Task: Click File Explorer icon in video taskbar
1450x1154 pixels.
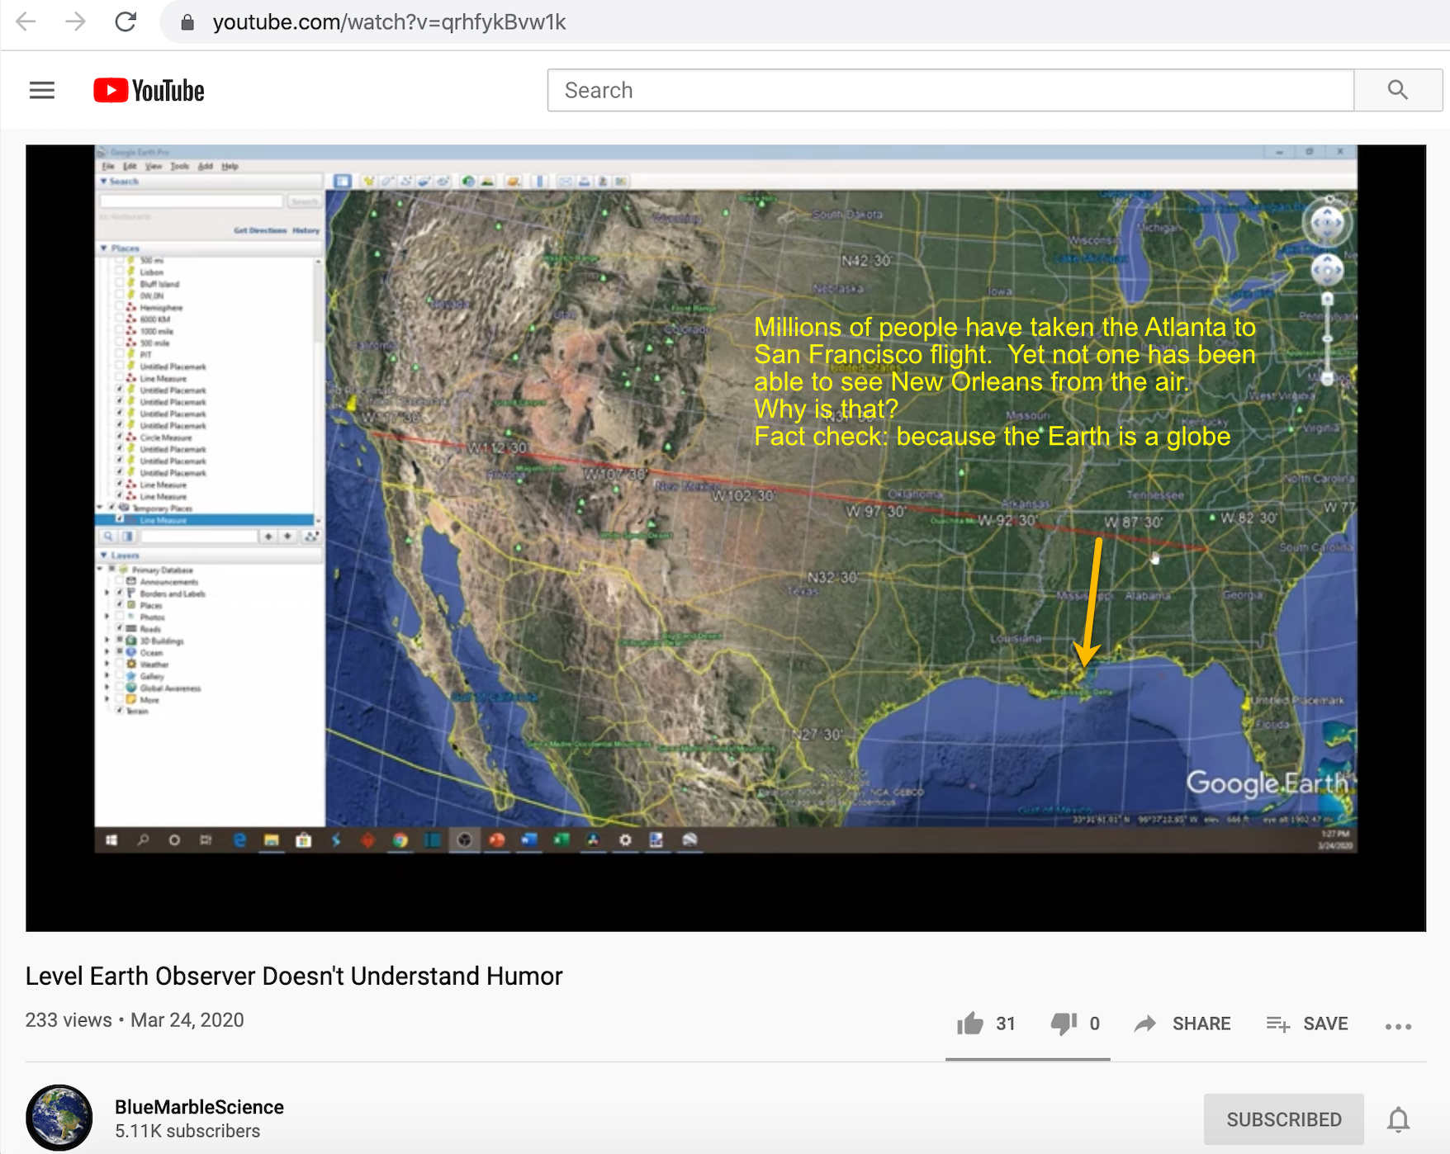Action: tap(271, 840)
